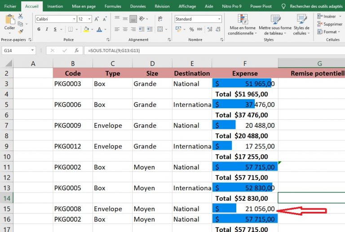Apply yellow fill color bucket
The image size is (345, 232).
coord(86,29)
